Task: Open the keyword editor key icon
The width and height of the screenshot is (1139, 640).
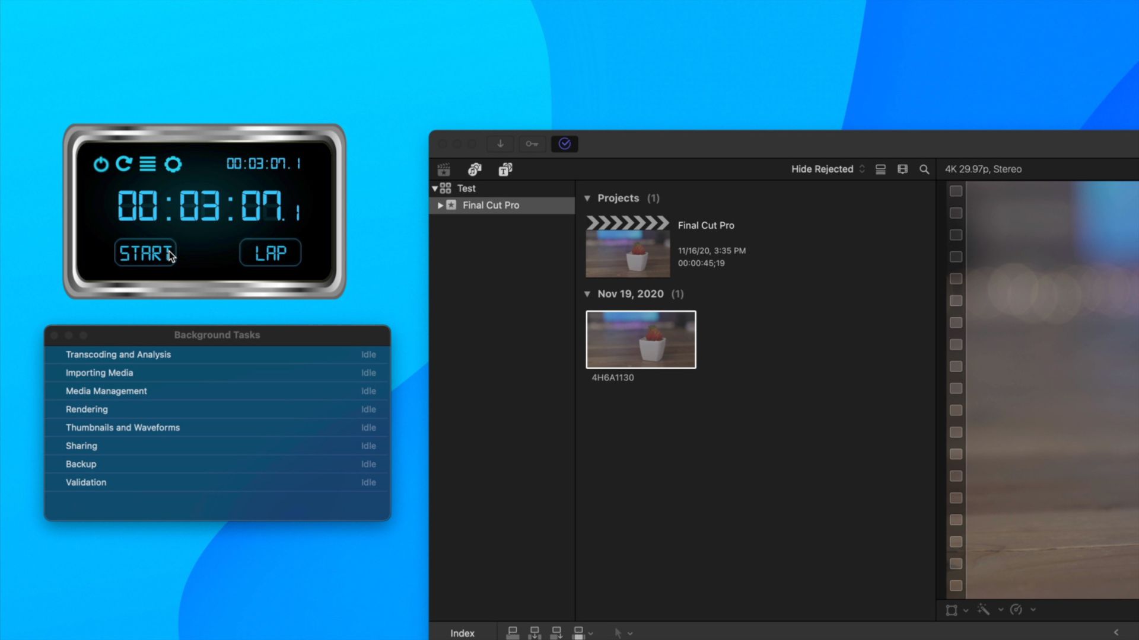Action: 532,143
